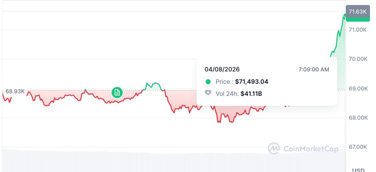Click the tooltip date 04/08/2026
This screenshot has width=376, height=172.
click(222, 70)
